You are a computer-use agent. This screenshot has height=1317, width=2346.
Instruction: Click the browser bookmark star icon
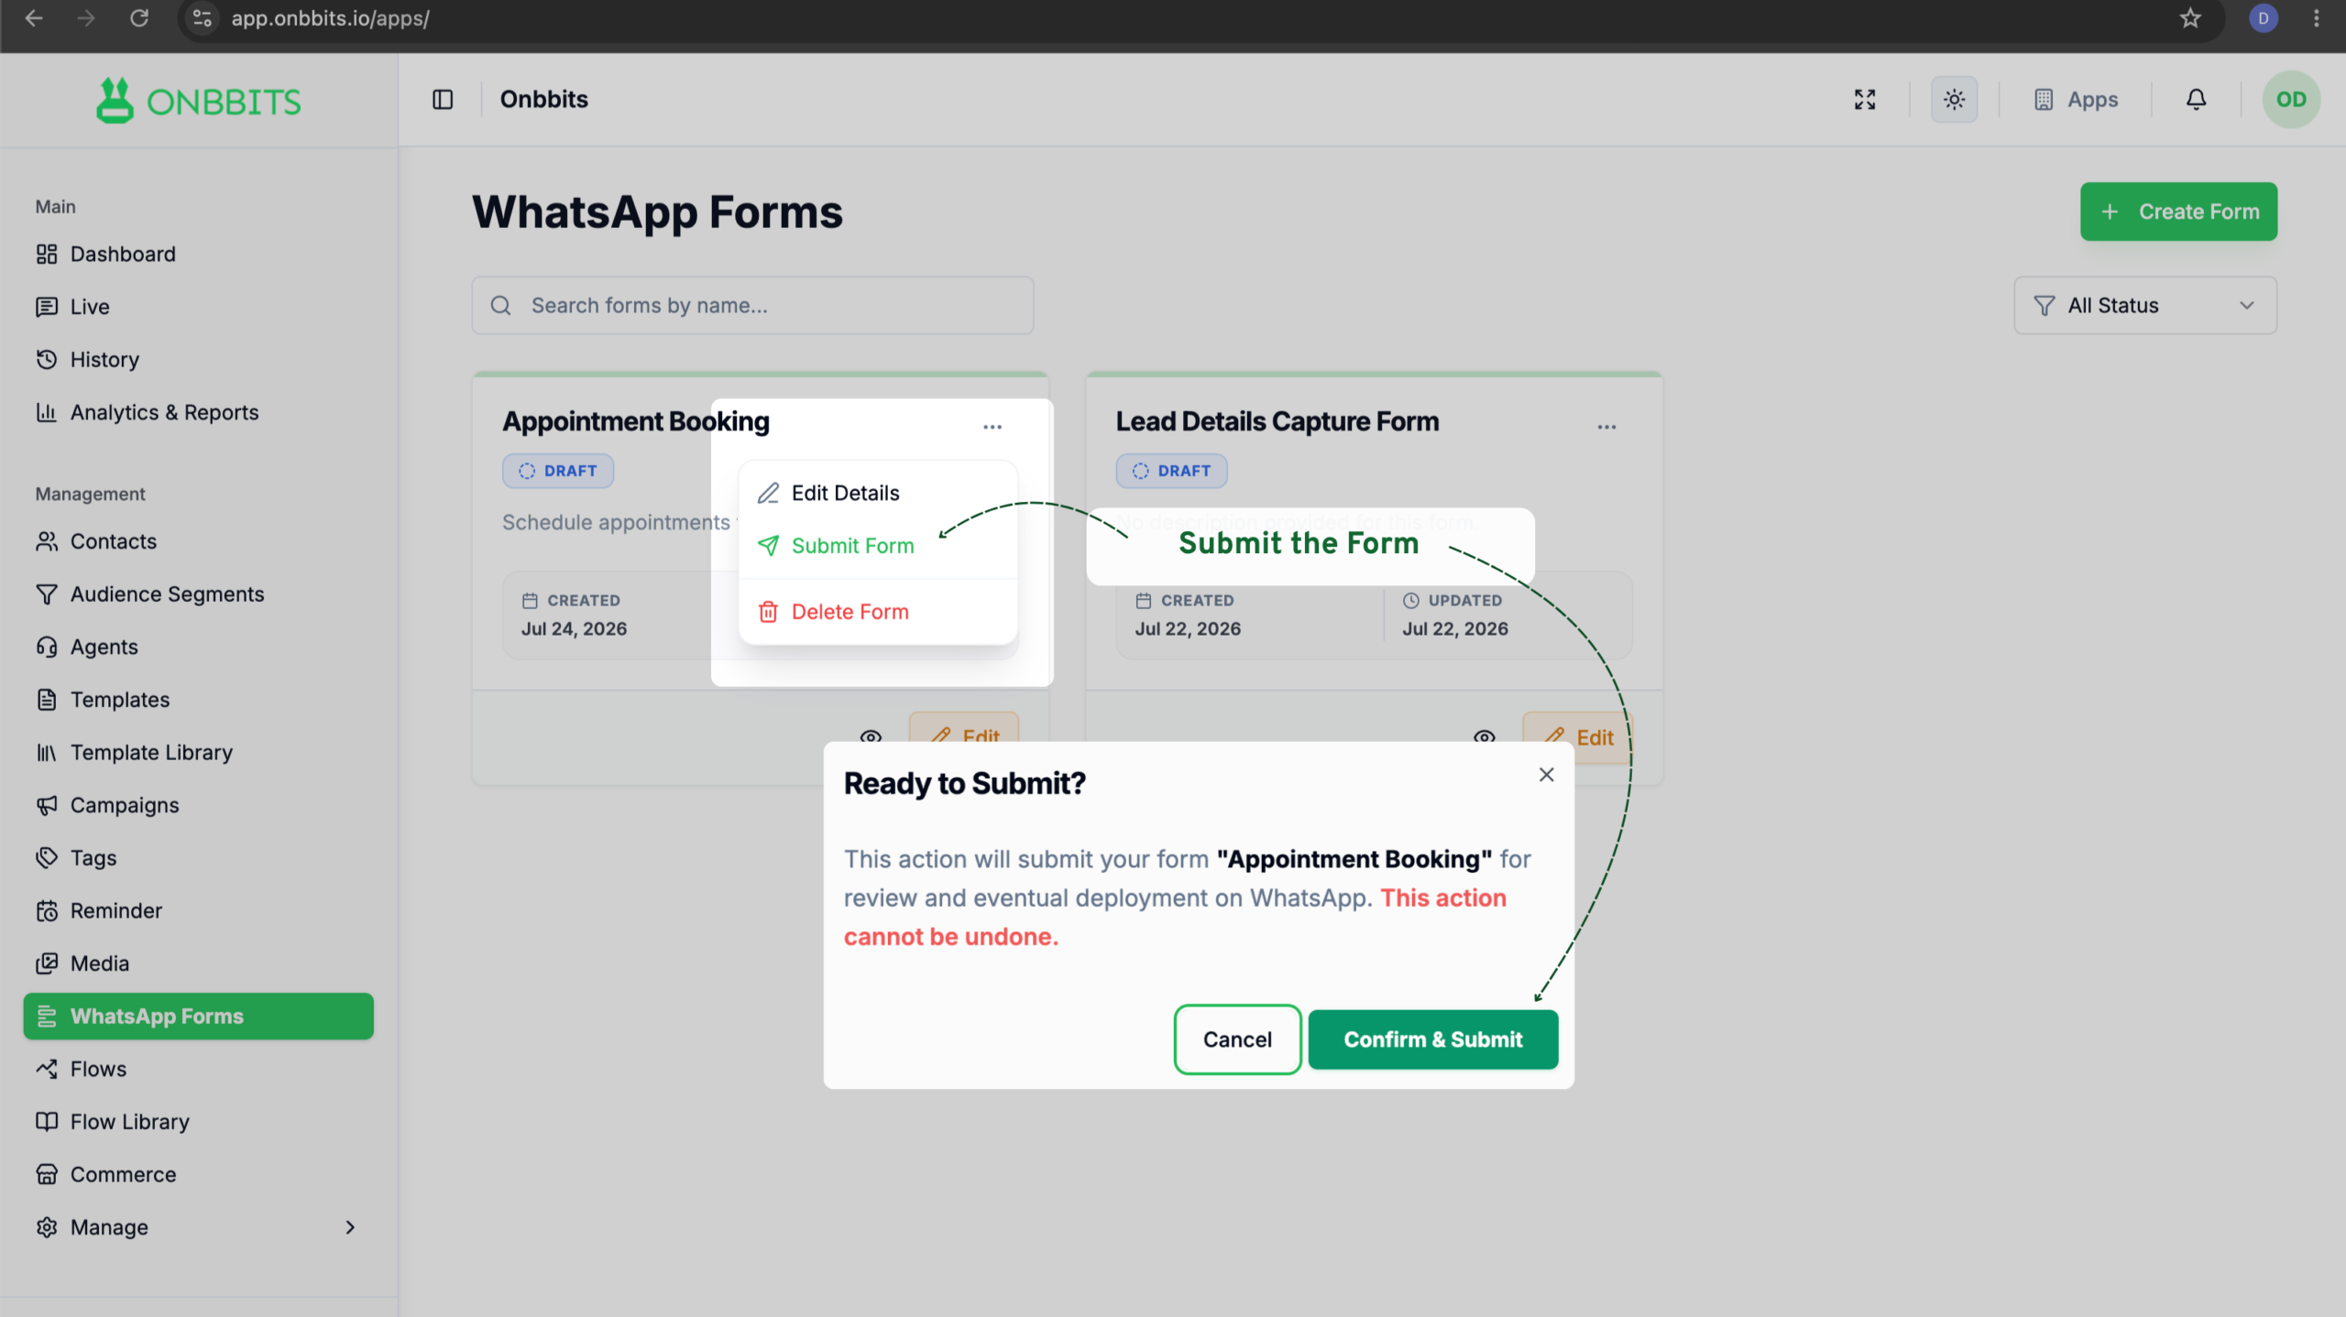[2190, 18]
